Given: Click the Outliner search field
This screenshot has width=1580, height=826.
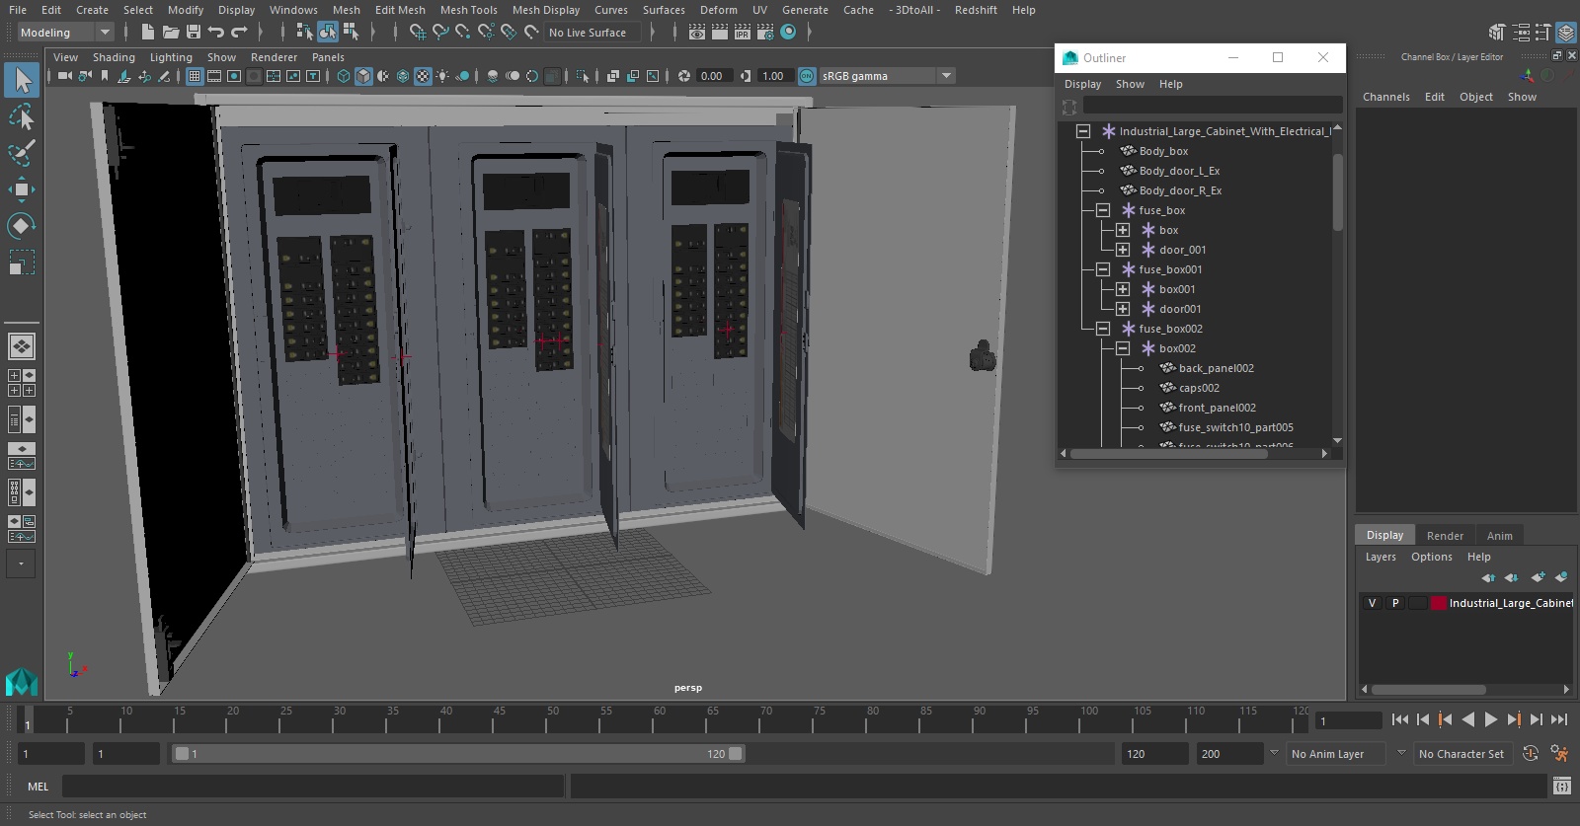Looking at the screenshot, I should (1213, 105).
